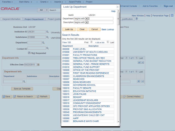Click Correct History button
This screenshot has height=131, width=175.
[x=133, y=97]
